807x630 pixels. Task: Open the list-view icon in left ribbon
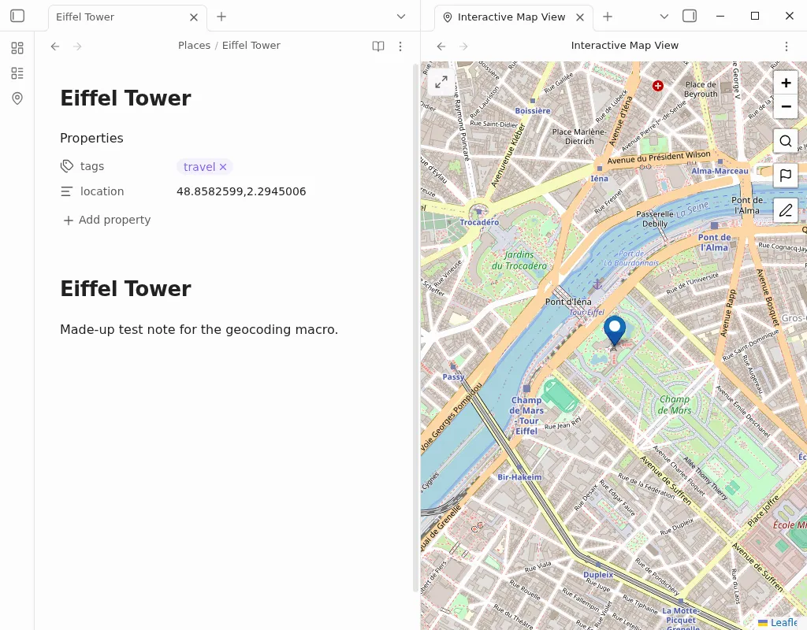(17, 73)
